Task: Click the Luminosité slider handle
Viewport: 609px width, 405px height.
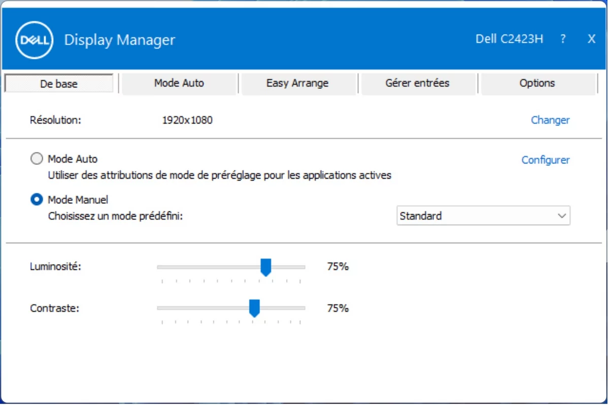Action: (265, 267)
